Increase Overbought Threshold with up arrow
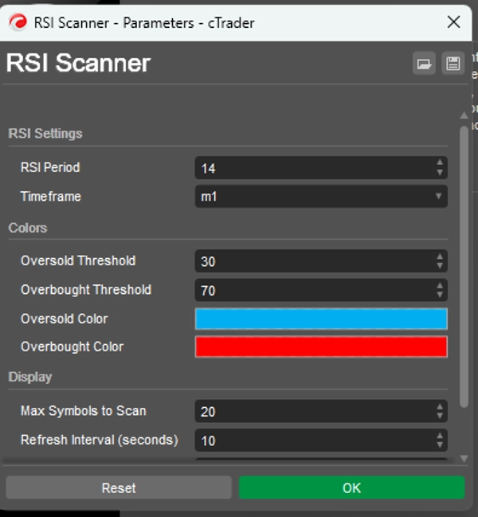The image size is (478, 517). coord(440,285)
